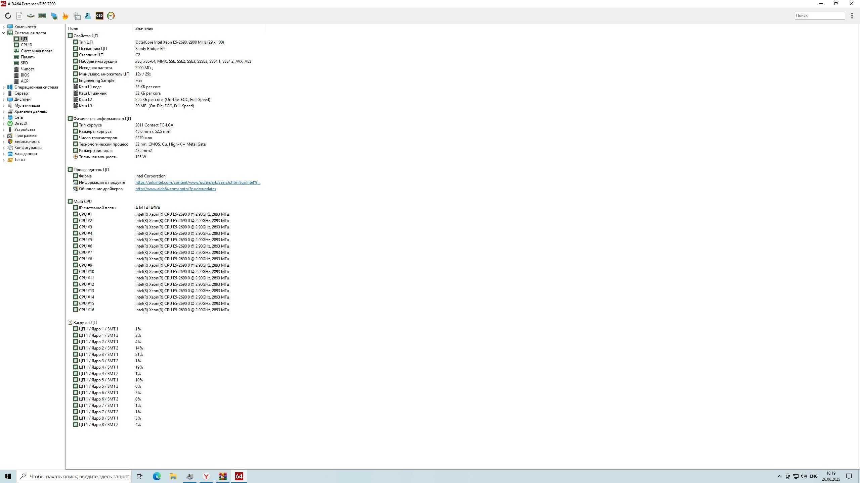Select Системная плата child item under ЦП
The height and width of the screenshot is (483, 860).
(x=36, y=51)
